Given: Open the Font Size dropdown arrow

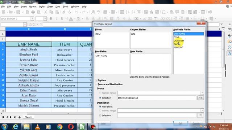Looking at the screenshot, I should (45, 18).
